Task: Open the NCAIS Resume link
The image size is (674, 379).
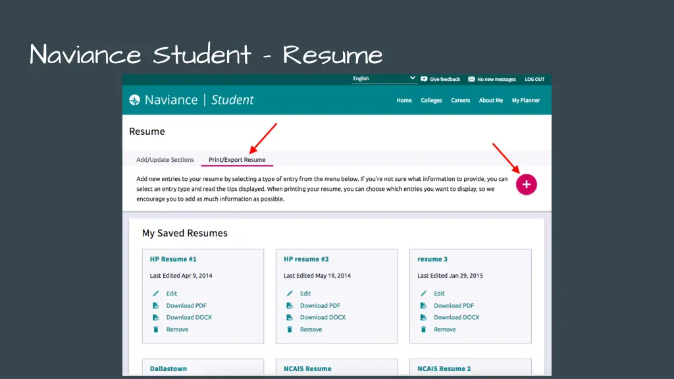Action: pyautogui.click(x=307, y=368)
